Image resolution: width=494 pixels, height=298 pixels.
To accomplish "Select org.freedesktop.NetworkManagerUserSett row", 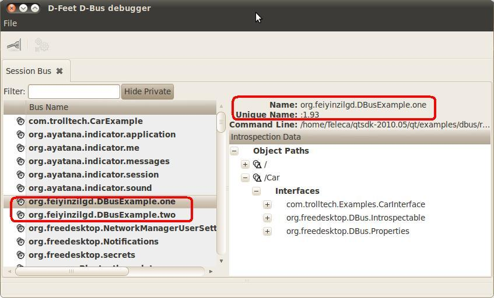I will [110, 228].
